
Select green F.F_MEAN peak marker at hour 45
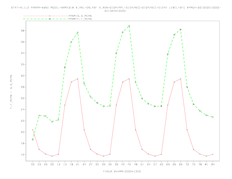tap(129, 26)
